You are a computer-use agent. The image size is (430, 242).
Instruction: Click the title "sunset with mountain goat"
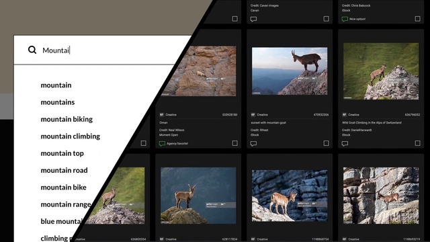(268, 122)
